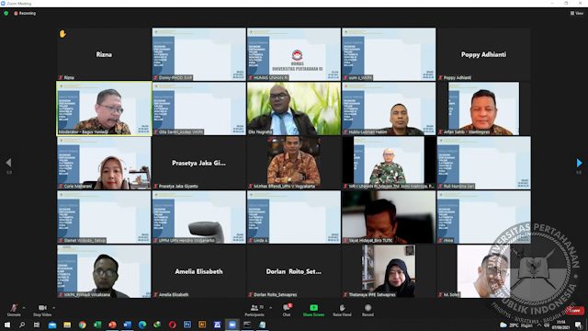Click the red Leave button
This screenshot has width=588, height=331.
click(x=575, y=311)
